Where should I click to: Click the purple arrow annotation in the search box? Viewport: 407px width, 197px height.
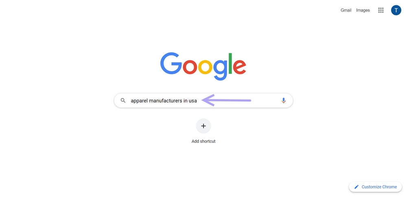tap(226, 100)
